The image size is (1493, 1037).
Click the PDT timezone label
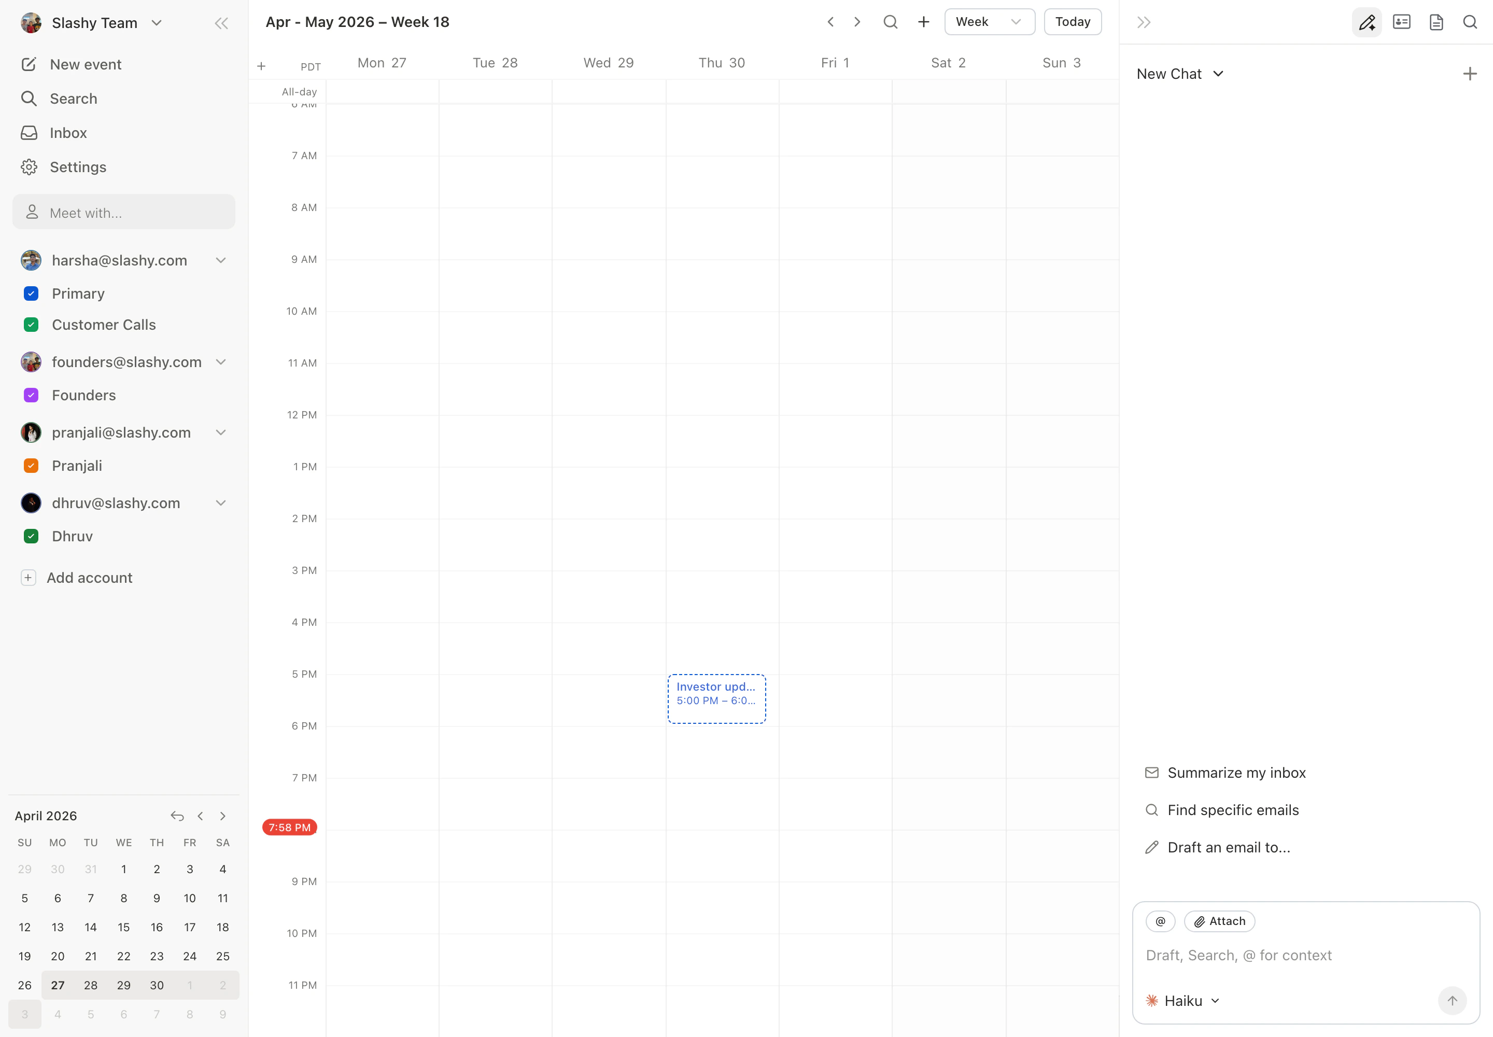click(311, 67)
